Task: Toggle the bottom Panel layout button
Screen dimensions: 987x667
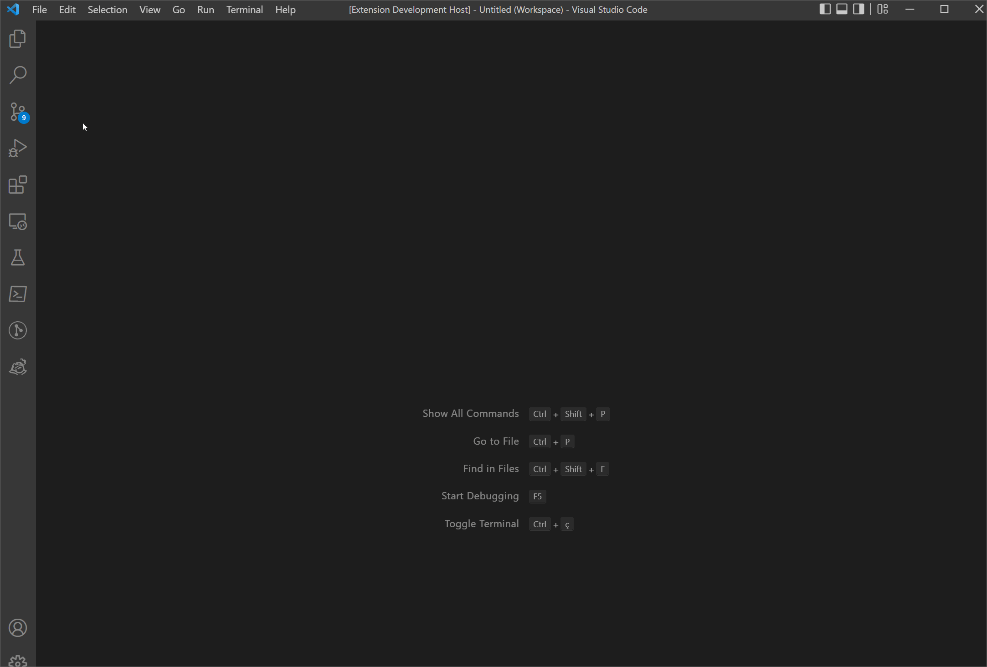Action: pyautogui.click(x=842, y=9)
